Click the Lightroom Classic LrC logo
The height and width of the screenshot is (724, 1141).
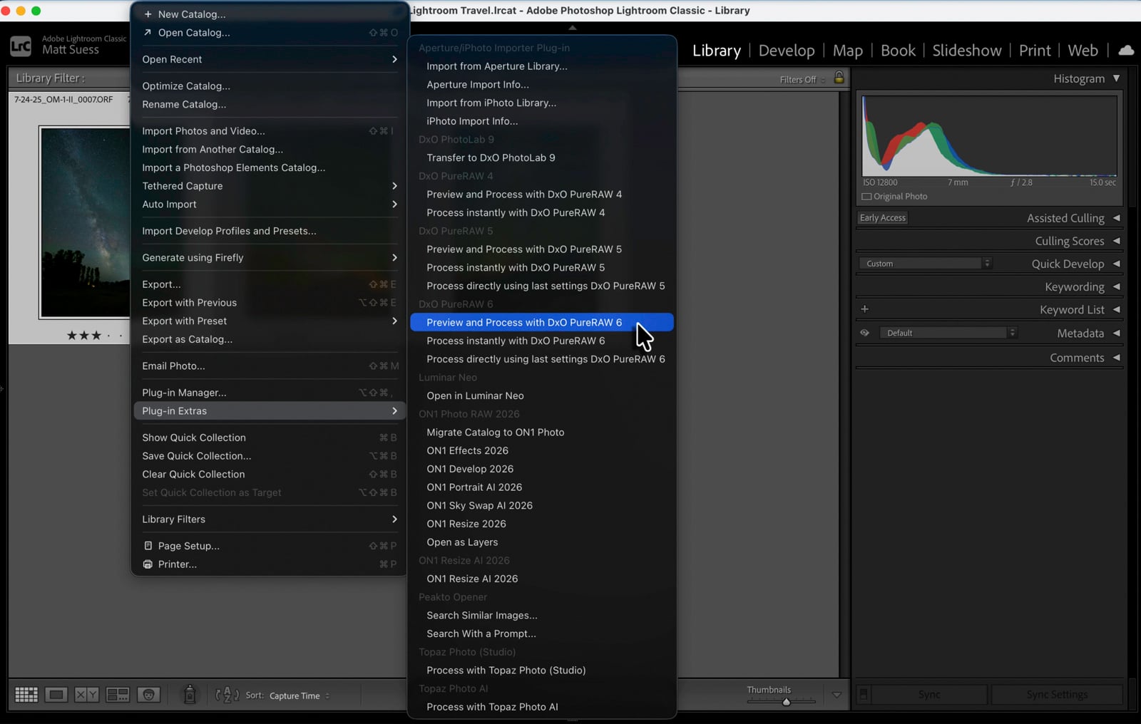click(21, 46)
